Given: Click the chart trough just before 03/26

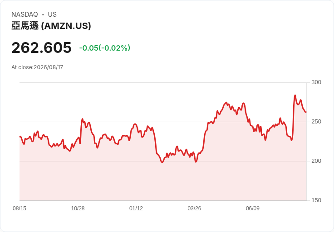Looking at the screenshot, I should pos(196,162).
